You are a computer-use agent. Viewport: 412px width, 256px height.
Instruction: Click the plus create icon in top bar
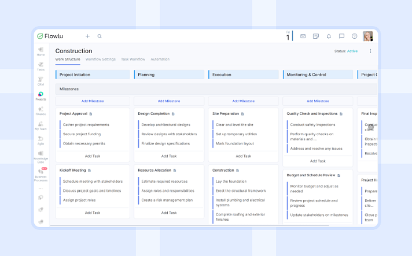point(87,36)
